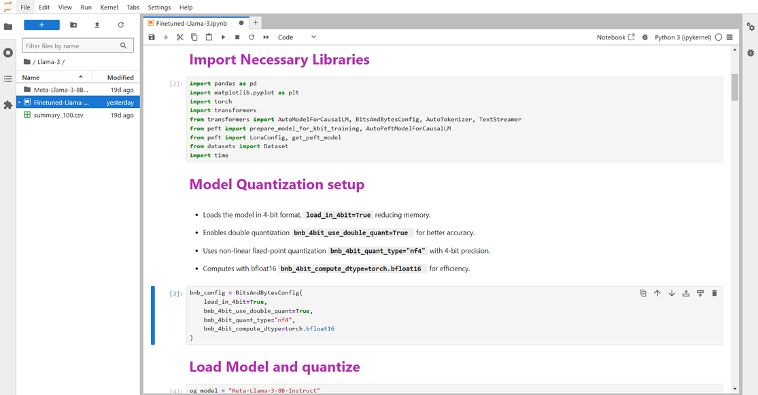Cut the selected cell with scissors icon
The width and height of the screenshot is (758, 395).
pyautogui.click(x=180, y=37)
